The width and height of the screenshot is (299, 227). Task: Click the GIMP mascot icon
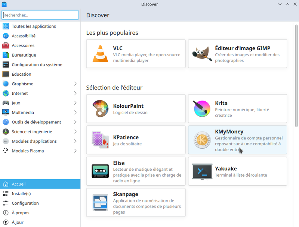tap(202, 54)
